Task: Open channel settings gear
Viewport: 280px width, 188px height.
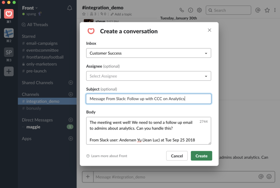Action: 199,10
